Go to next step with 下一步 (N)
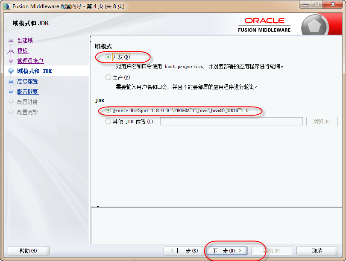346x261 pixels. pyautogui.click(x=227, y=251)
